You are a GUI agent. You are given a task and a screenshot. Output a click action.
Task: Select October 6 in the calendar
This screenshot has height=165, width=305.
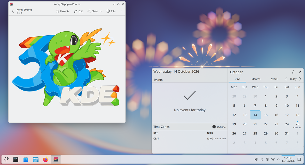coord(245,106)
